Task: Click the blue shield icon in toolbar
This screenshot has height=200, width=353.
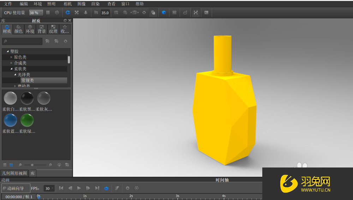Action: click(x=164, y=13)
